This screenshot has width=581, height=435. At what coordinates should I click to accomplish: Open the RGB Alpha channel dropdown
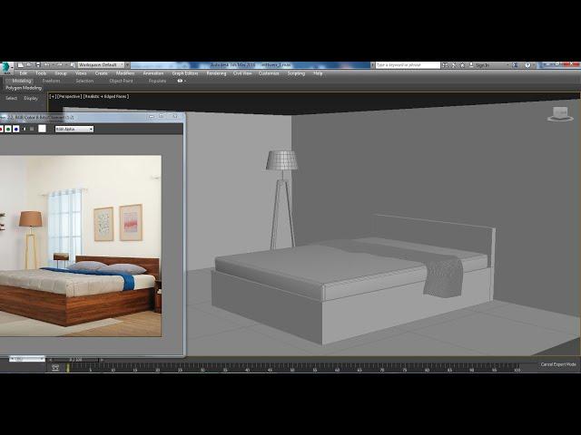(74, 129)
